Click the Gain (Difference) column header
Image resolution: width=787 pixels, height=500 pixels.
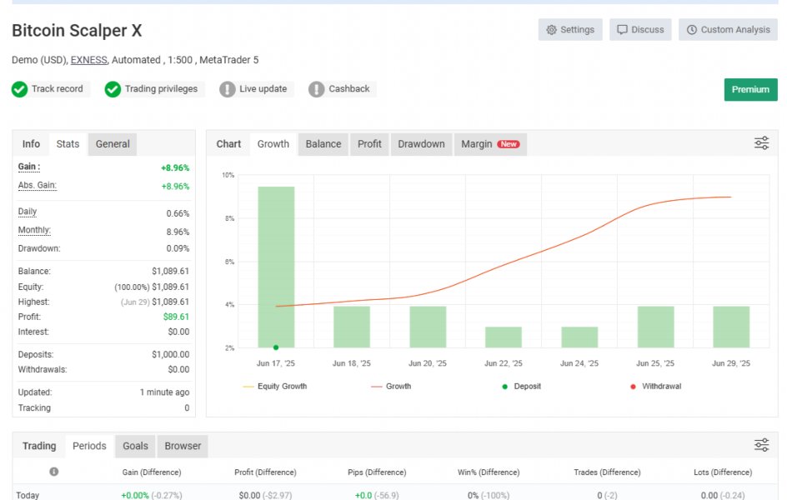[x=152, y=472]
